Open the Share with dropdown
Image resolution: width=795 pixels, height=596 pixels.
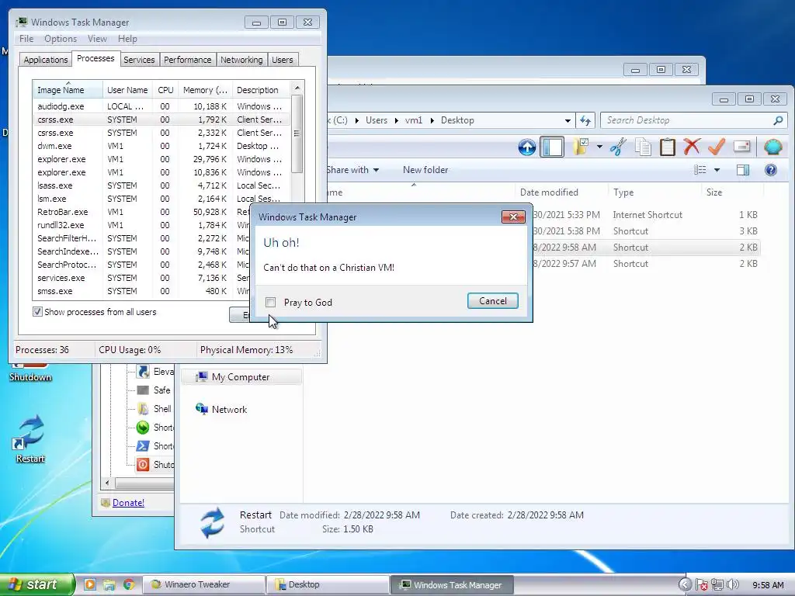[352, 170]
